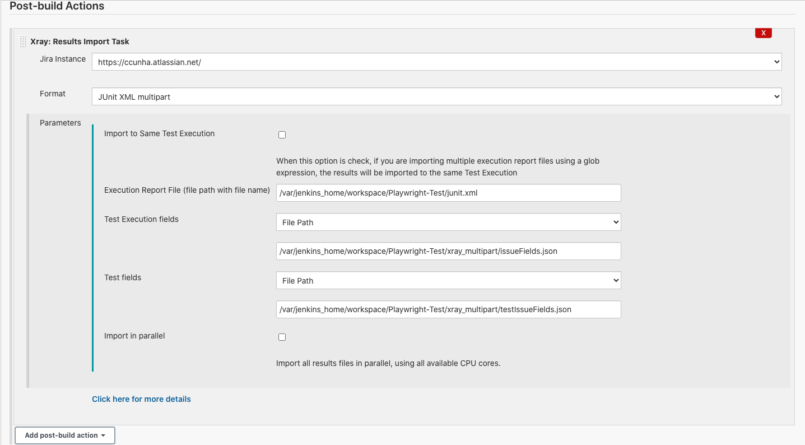Image resolution: width=805 pixels, height=445 pixels.
Task: Enable the Import in parallel checkbox
Action: point(282,337)
